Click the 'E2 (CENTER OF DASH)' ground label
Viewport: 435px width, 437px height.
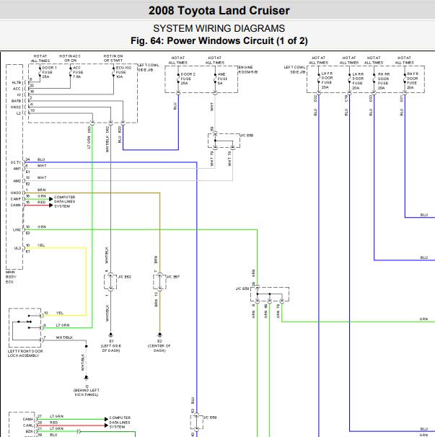coord(159,345)
